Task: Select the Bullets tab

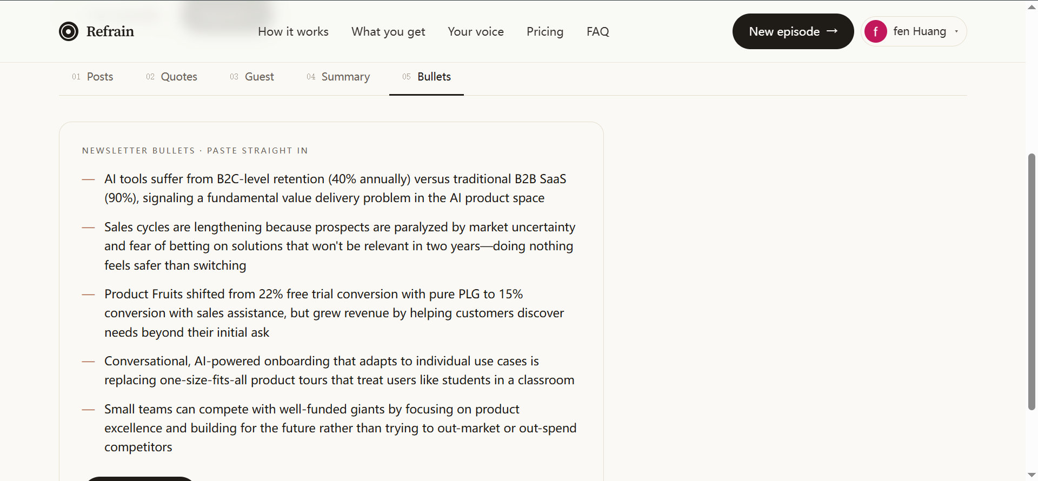Action: [x=427, y=77]
